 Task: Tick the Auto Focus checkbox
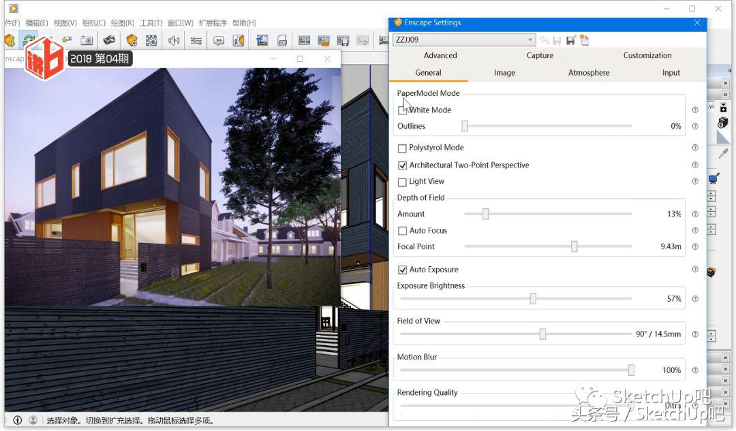point(402,231)
